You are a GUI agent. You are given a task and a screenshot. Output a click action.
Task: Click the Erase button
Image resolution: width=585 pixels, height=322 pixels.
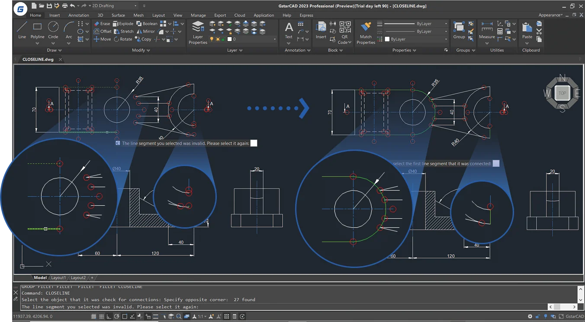pyautogui.click(x=102, y=24)
